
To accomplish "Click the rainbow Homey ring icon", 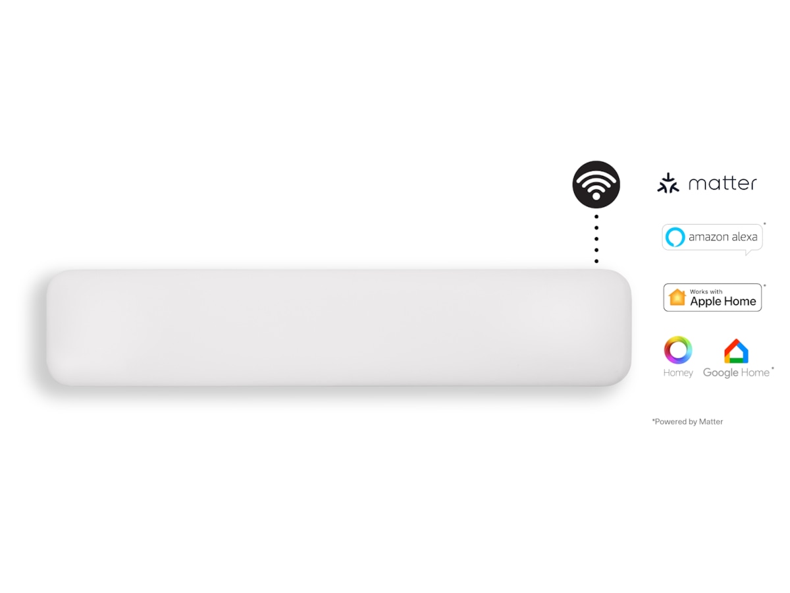I will click(678, 350).
